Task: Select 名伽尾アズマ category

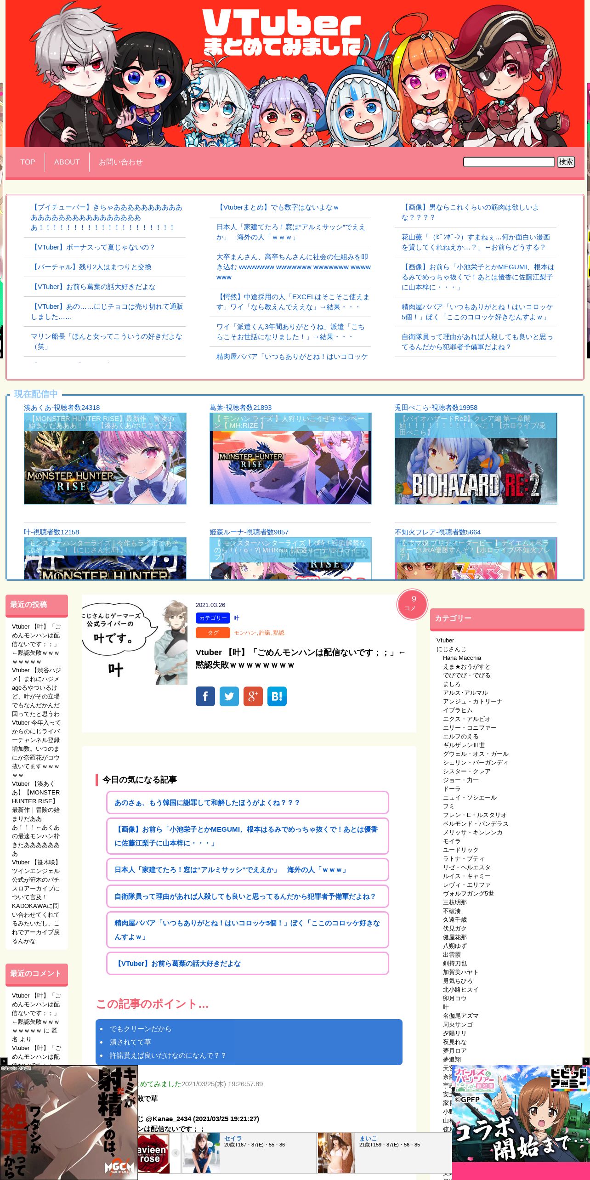Action: click(x=460, y=1015)
